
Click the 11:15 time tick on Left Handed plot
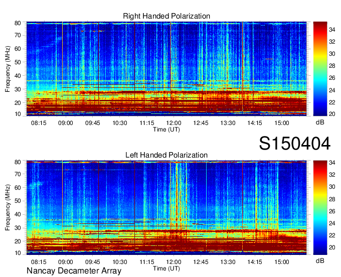147,261
